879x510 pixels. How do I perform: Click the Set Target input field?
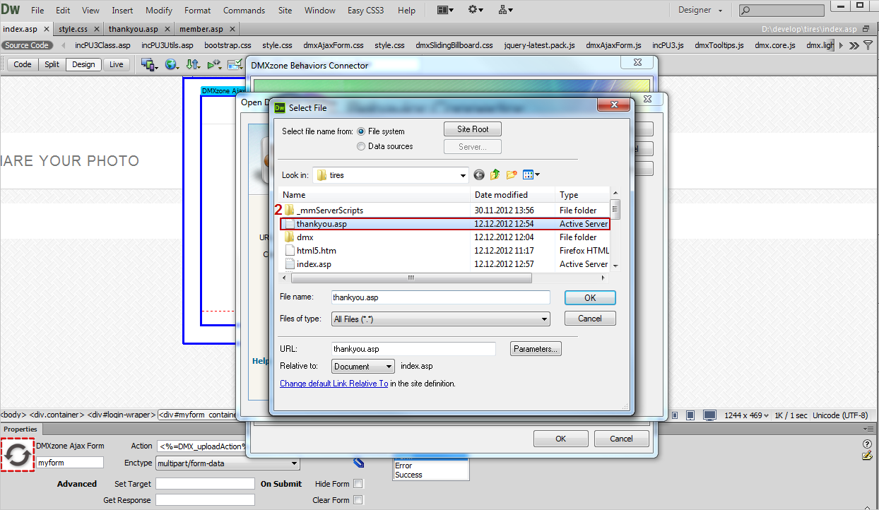coord(205,484)
